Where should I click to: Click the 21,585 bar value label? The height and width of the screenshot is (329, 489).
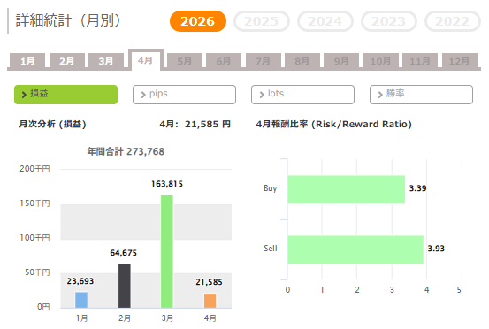[209, 282]
